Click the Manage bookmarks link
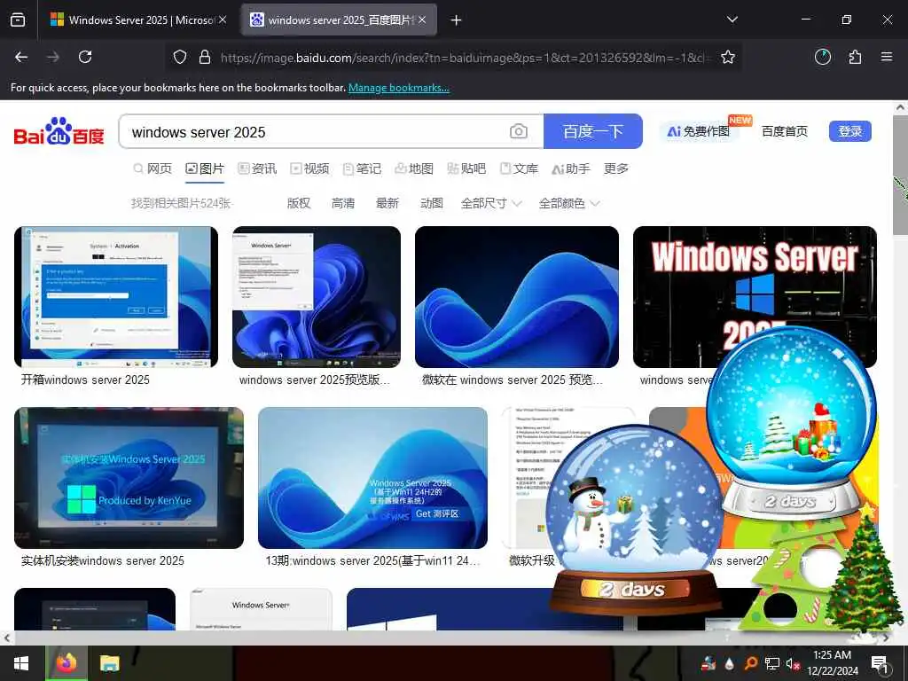 398,88
